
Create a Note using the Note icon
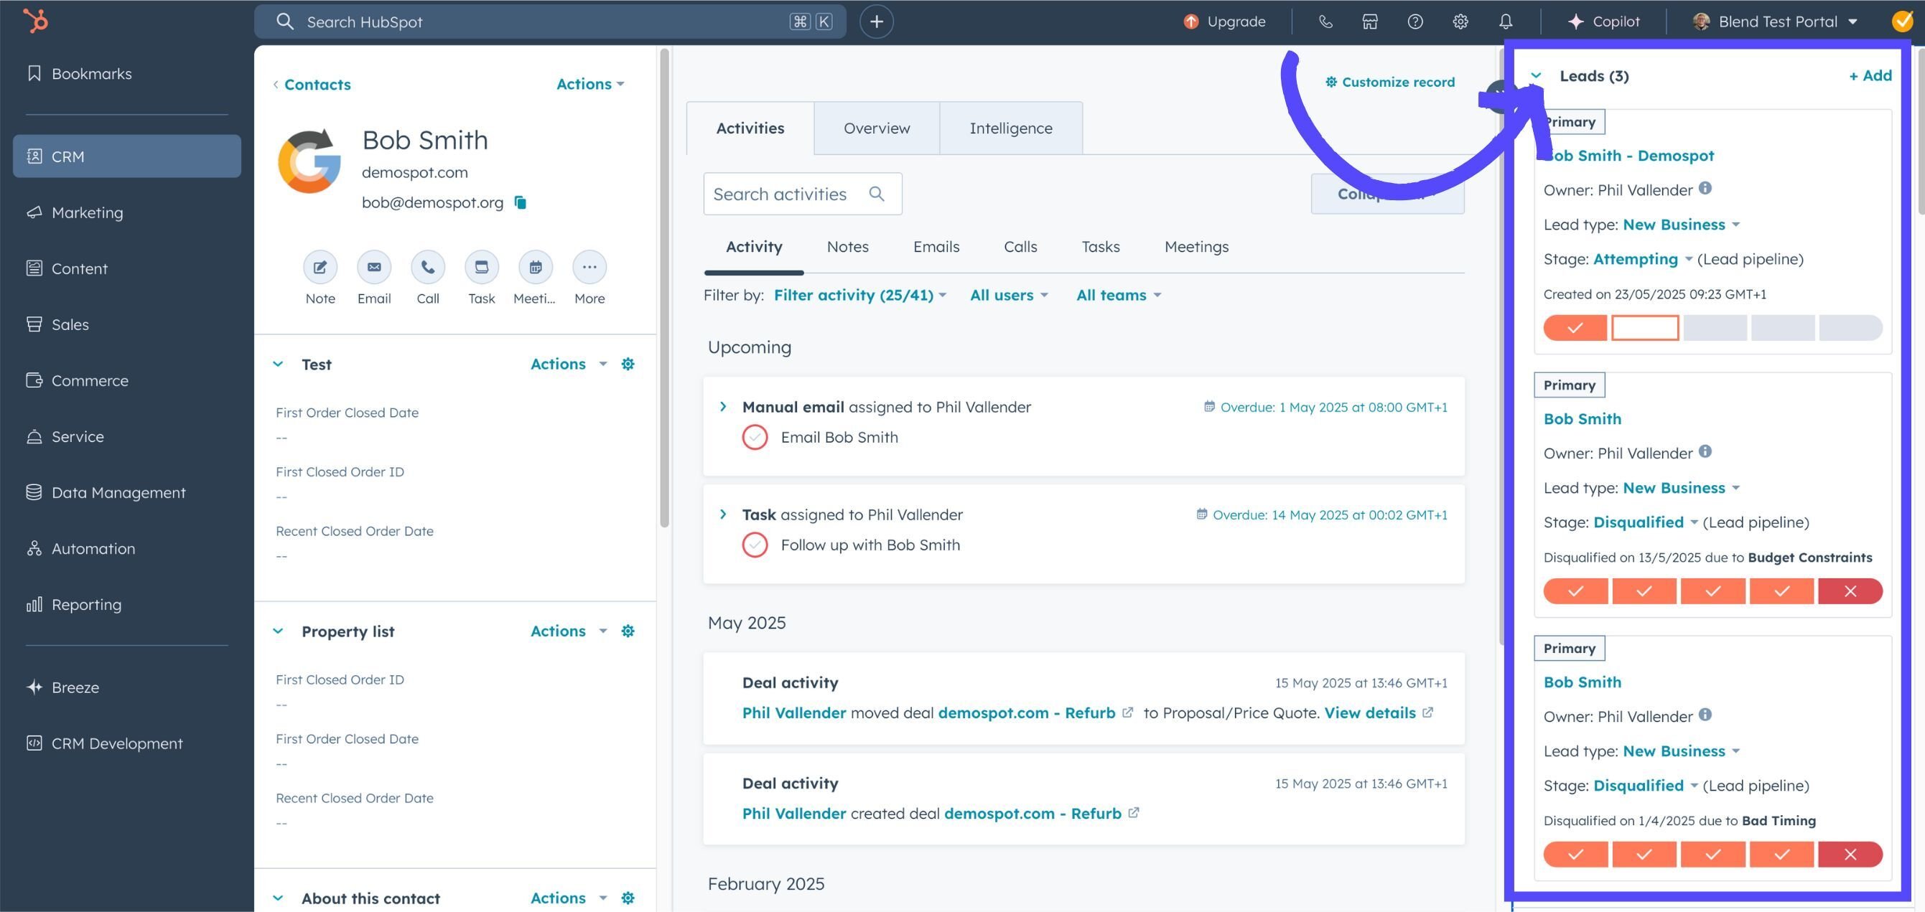pyautogui.click(x=320, y=267)
